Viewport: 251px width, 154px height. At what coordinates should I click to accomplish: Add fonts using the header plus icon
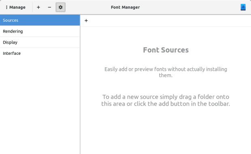38,7
